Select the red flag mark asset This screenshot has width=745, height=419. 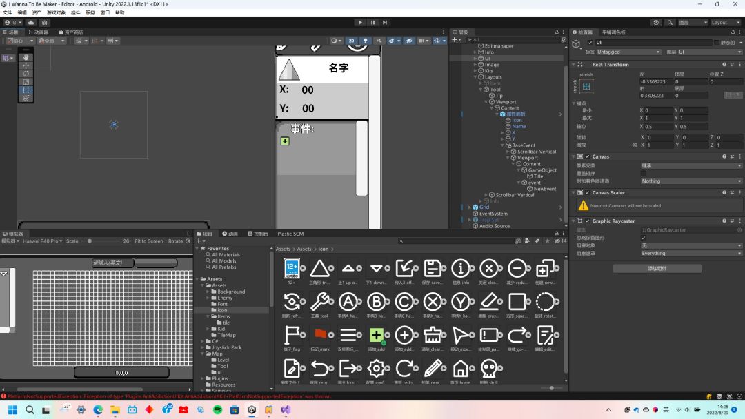tap(319, 335)
